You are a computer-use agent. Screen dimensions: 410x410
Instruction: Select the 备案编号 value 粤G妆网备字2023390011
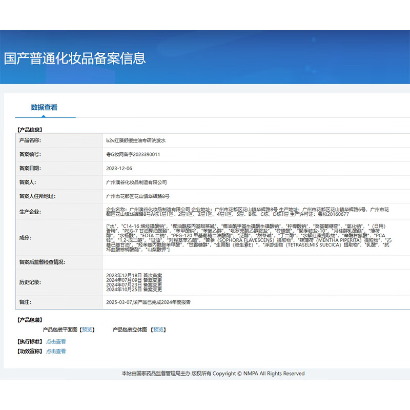133,154
